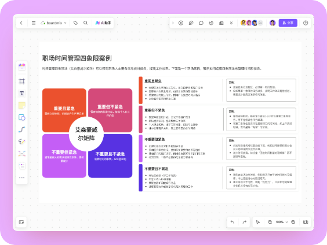Select the sticky note tool
The height and width of the screenshot is (245, 327).
click(22, 105)
